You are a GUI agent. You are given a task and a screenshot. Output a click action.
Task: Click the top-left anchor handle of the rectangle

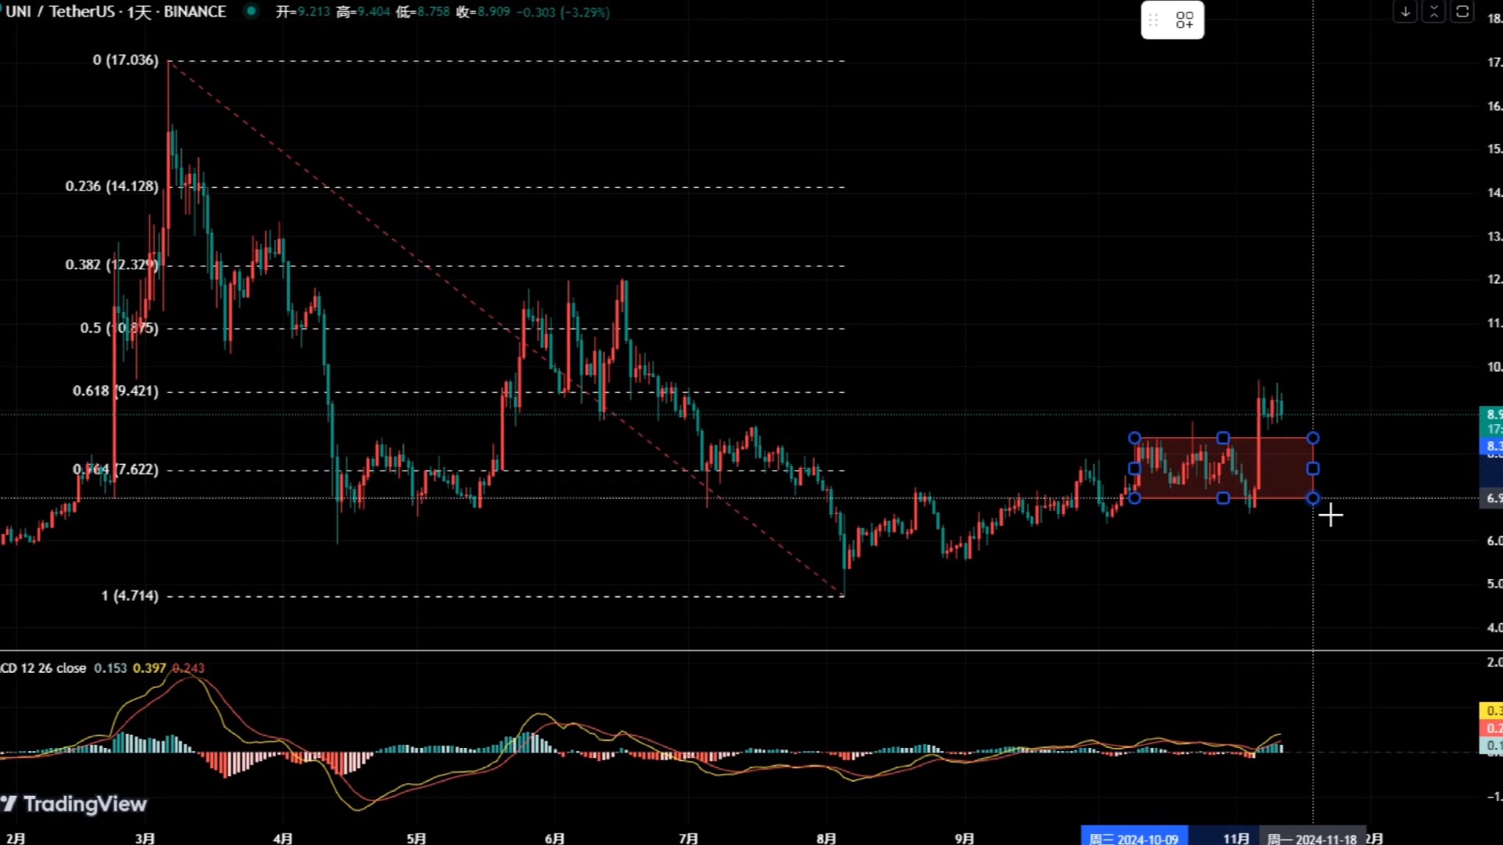(x=1135, y=438)
